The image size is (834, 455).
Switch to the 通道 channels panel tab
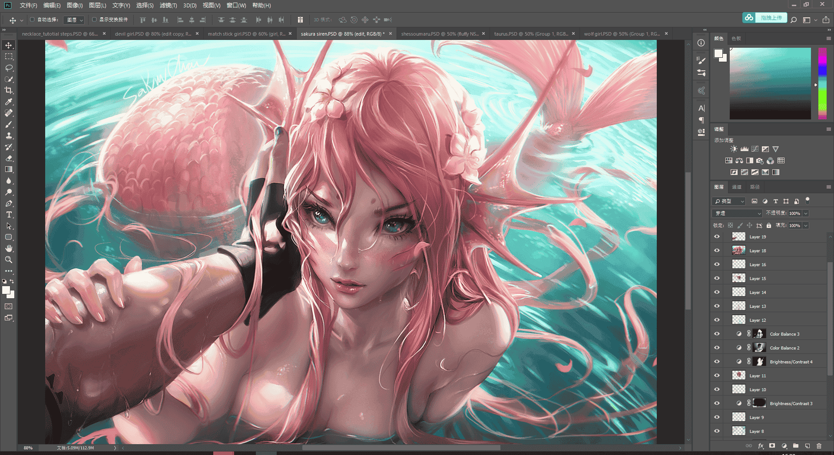click(737, 187)
